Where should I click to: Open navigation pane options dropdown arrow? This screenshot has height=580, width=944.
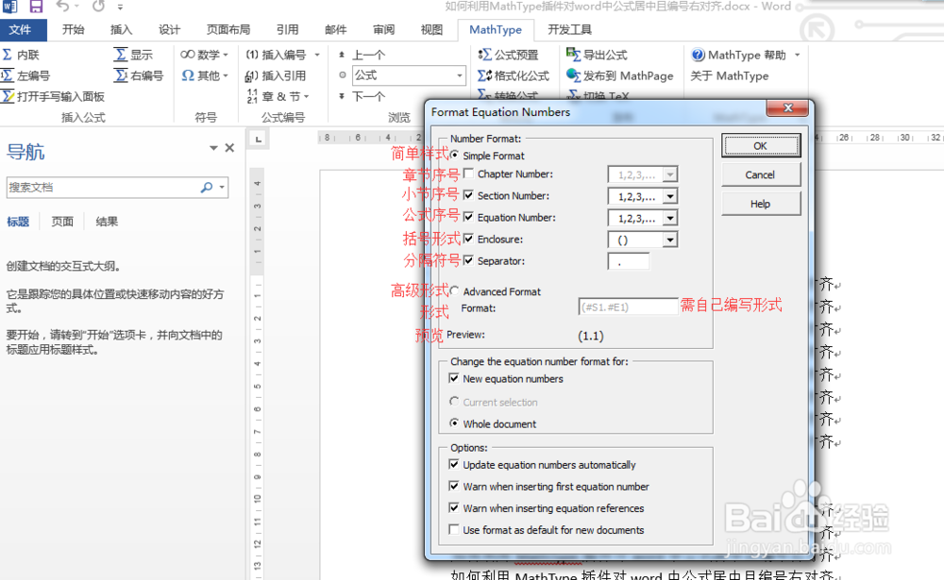tap(213, 148)
